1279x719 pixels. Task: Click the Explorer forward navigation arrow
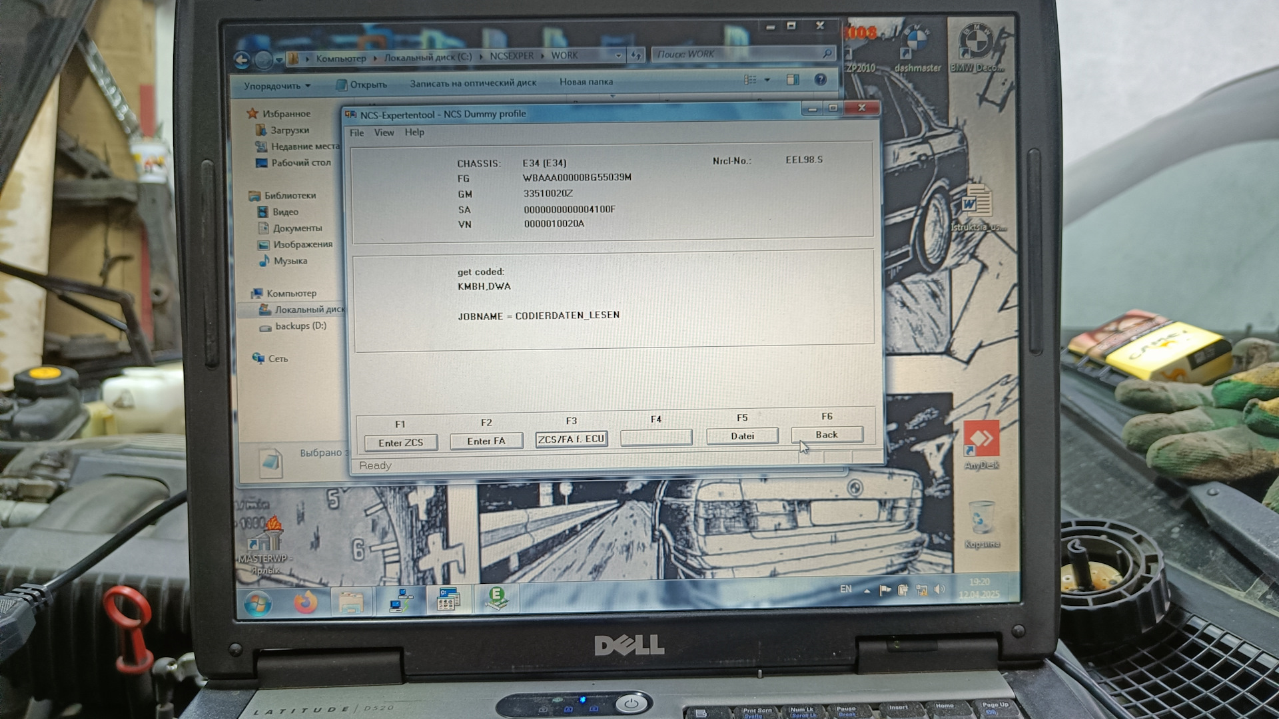point(264,60)
